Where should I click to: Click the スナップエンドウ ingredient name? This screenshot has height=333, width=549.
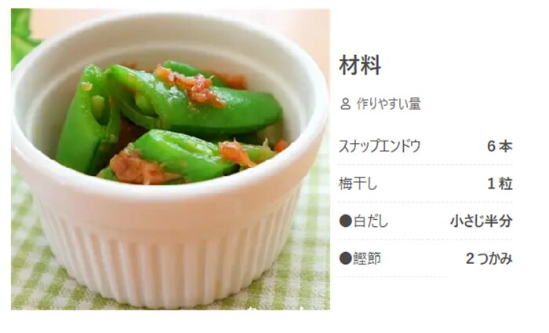[x=380, y=146]
